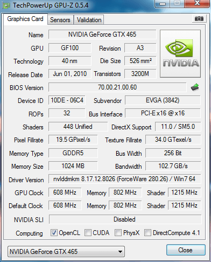The height and width of the screenshot is (262, 211).
Task: Select the Name field text
Action: click(102, 35)
